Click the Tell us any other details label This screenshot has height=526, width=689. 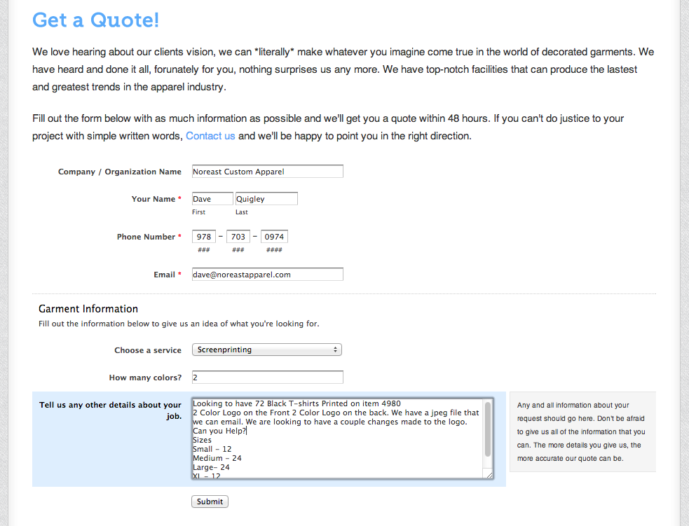coord(110,410)
